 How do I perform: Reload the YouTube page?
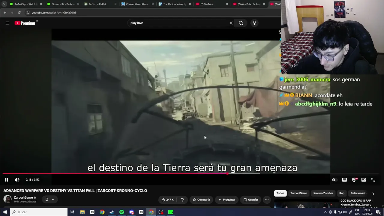[19, 13]
